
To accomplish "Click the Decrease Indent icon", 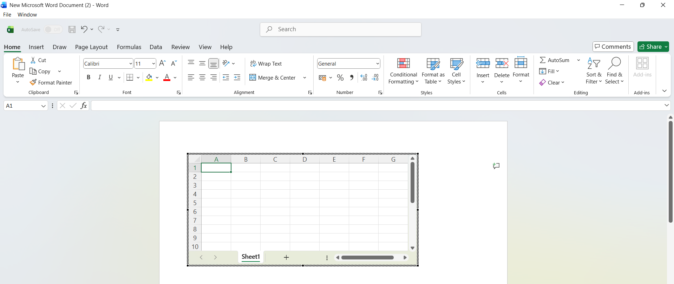I will (x=226, y=77).
